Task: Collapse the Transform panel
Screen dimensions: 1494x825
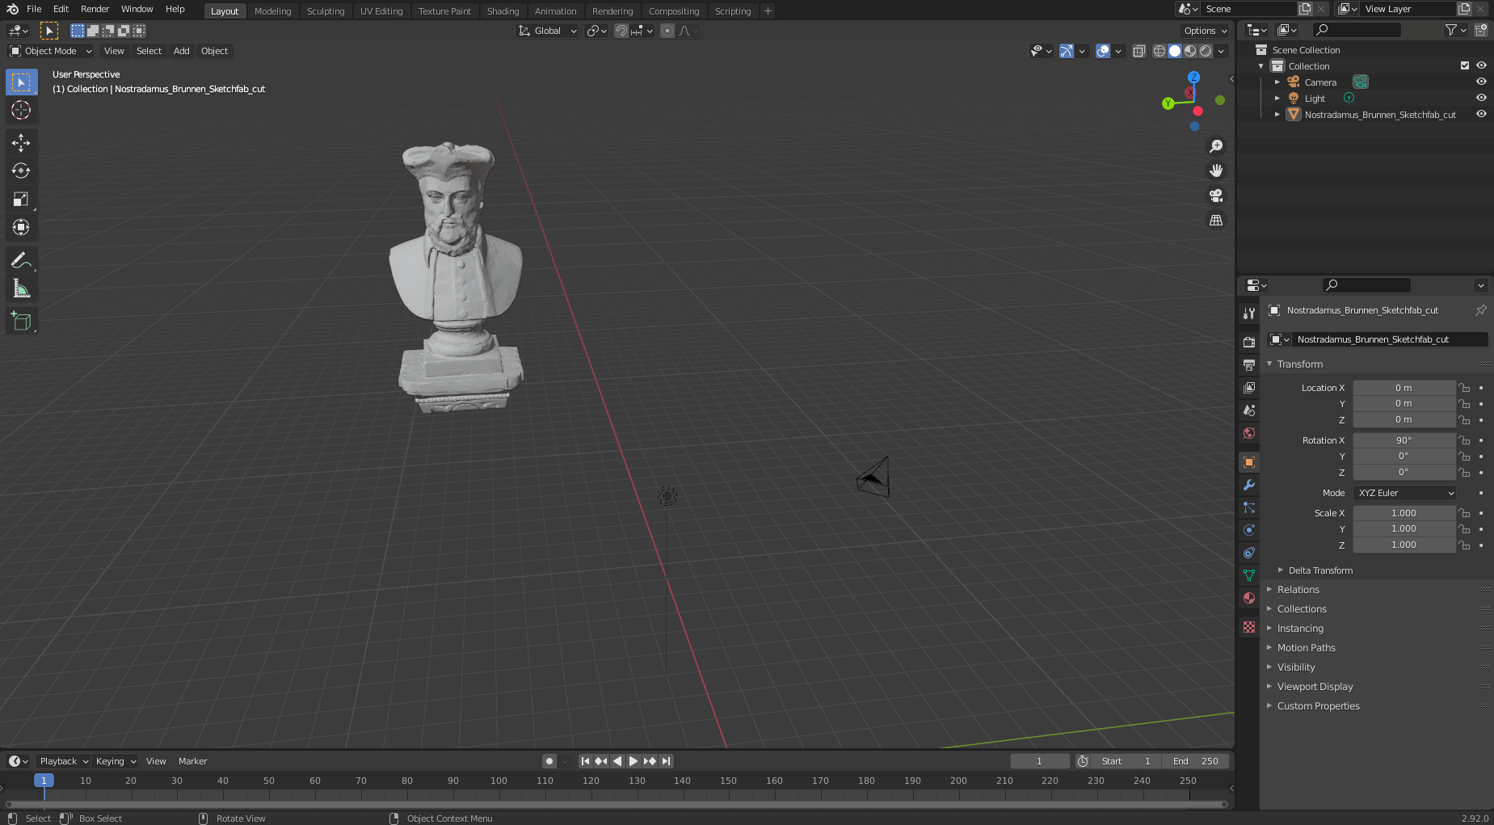Action: pos(1299,364)
